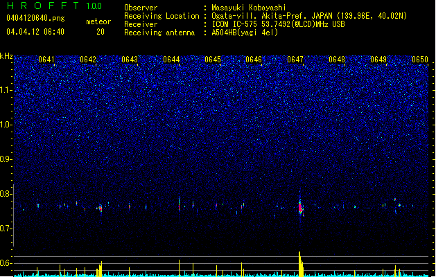
Task: Click the 'meteor' label
Action: click(x=98, y=21)
